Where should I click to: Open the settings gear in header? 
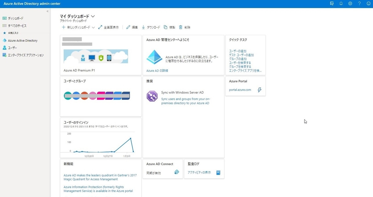click(350, 3)
